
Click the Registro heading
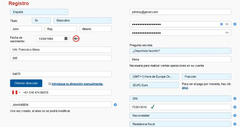(19, 3)
